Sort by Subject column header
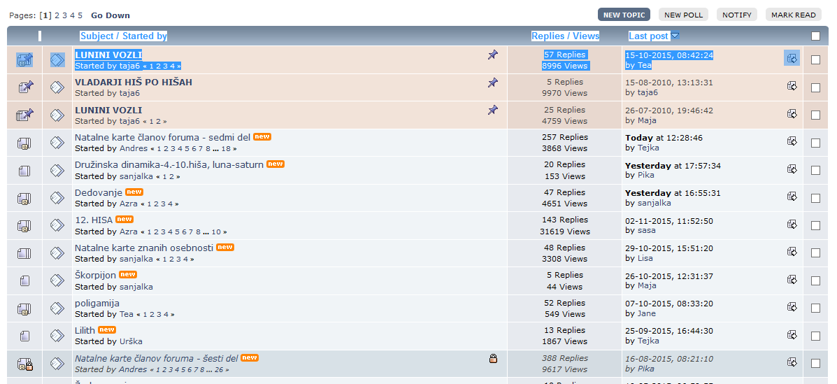Screen dimensions: 837x384 97,36
